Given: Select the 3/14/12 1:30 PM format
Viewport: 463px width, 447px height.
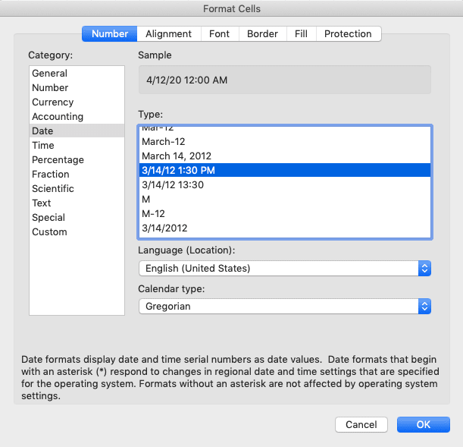Looking at the screenshot, I should tap(285, 170).
